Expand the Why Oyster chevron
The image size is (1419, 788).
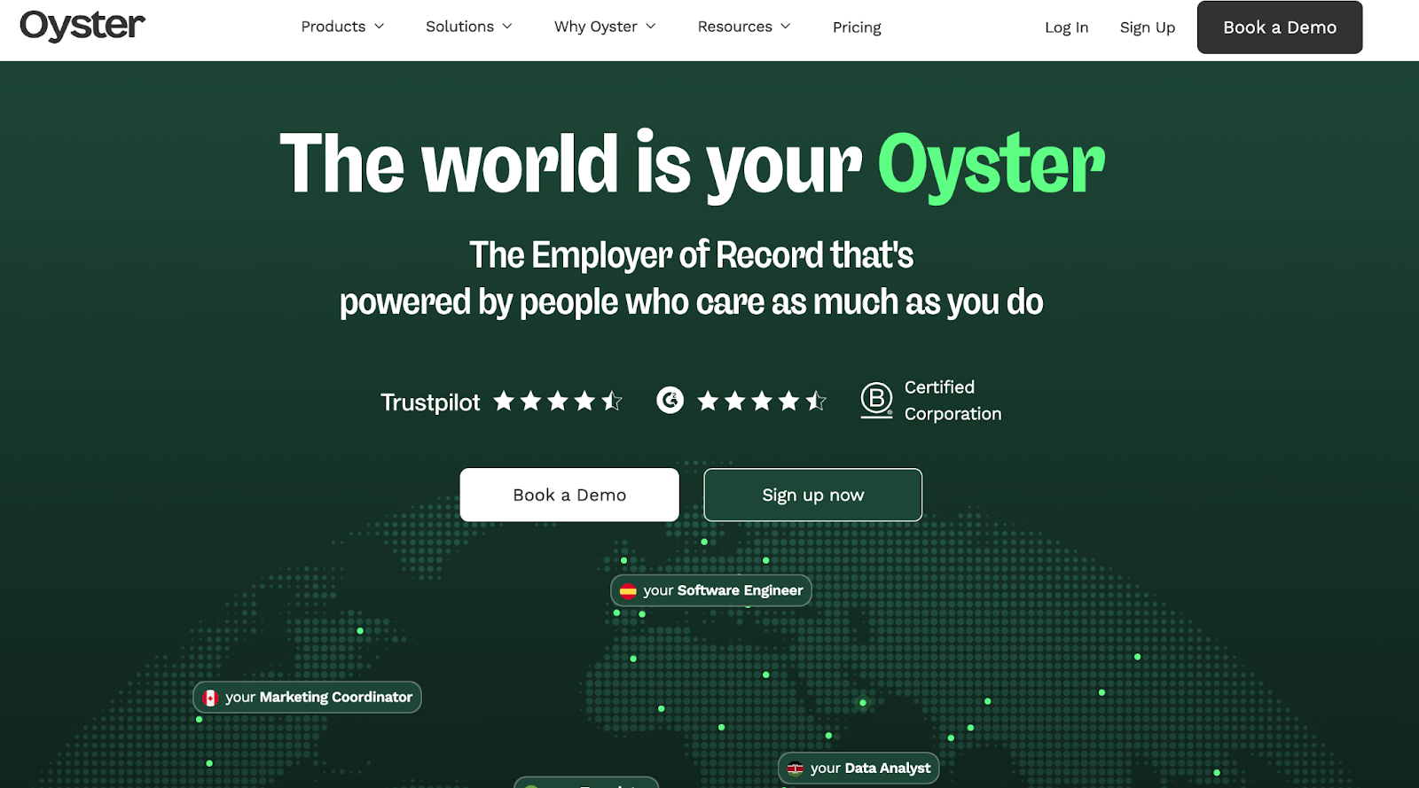(651, 27)
